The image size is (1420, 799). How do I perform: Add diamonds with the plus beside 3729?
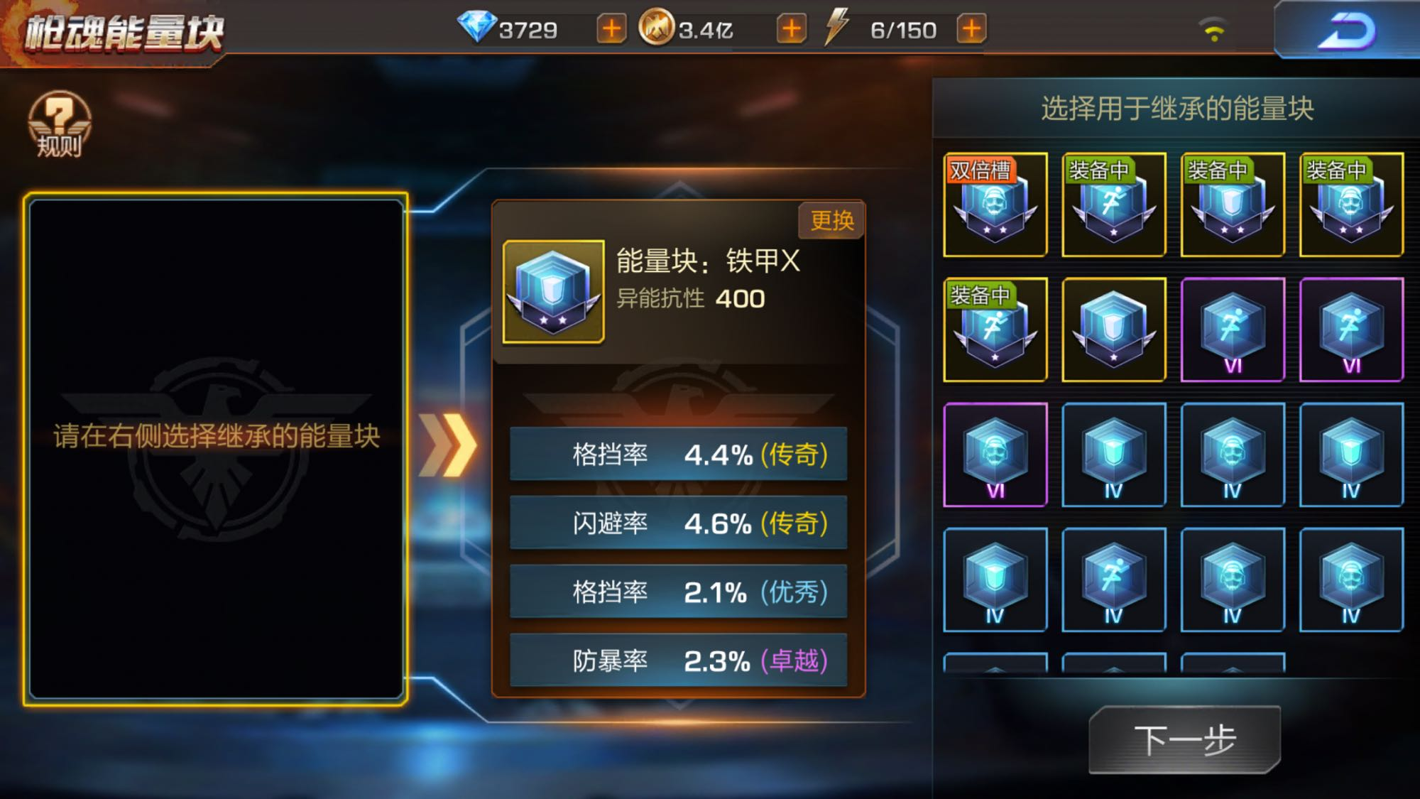[x=611, y=30]
